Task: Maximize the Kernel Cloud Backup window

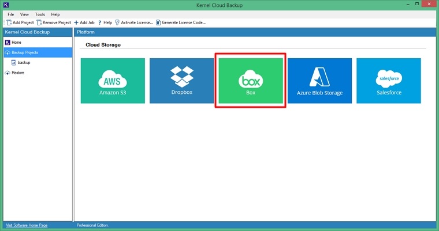Action: (417, 4)
